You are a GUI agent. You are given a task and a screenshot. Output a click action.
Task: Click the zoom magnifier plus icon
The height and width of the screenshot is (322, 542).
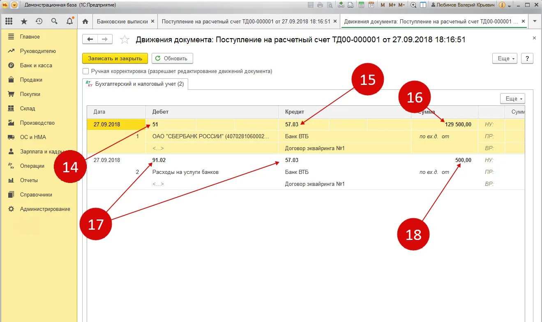413,5
